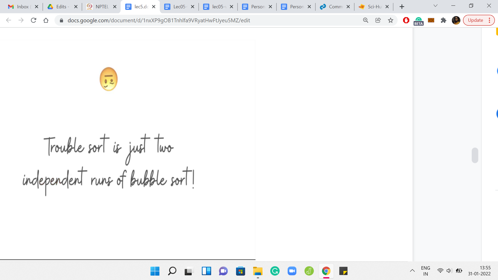Open the ENG IN language switcher
Image resolution: width=498 pixels, height=280 pixels.
[425, 271]
